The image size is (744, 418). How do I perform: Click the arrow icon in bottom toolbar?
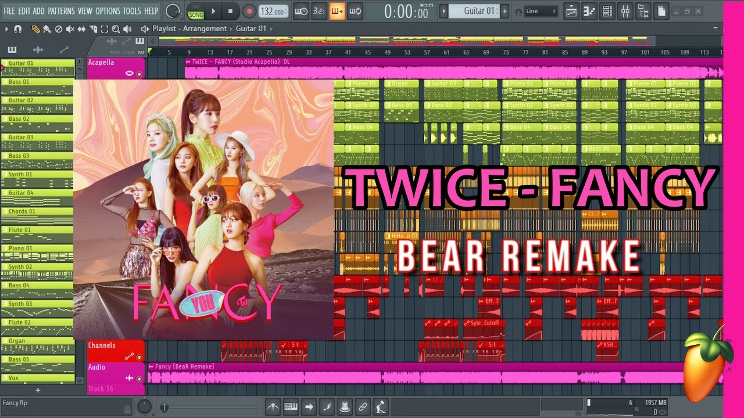click(x=309, y=406)
